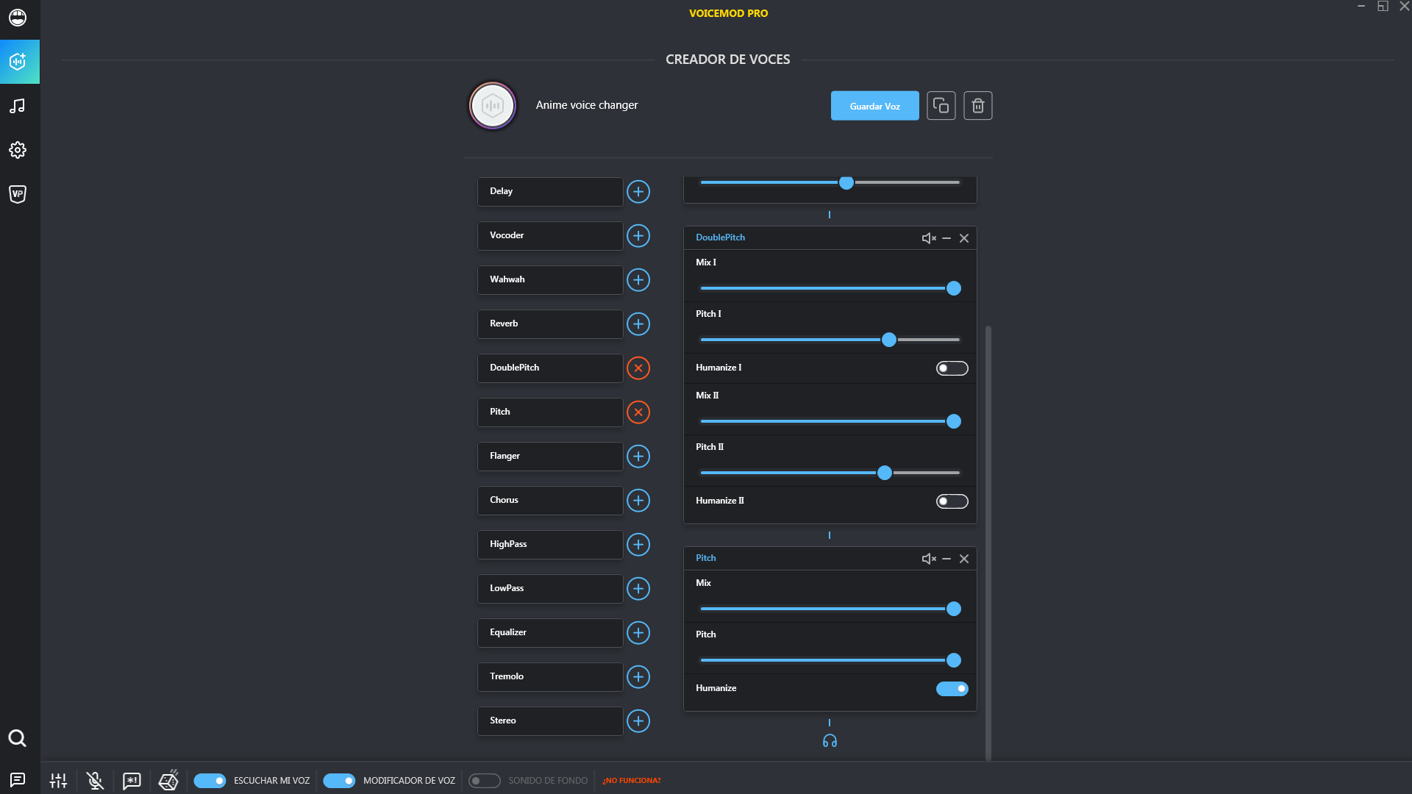This screenshot has height=794, width=1412.
Task: Select the Equalizer effect button
Action: (x=550, y=633)
